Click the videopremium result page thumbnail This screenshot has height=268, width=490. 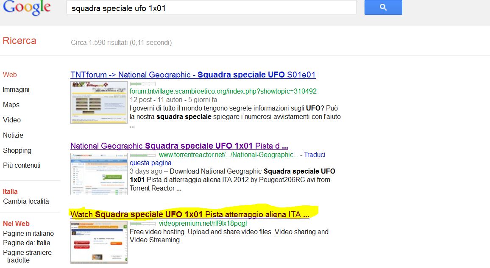coord(99,243)
